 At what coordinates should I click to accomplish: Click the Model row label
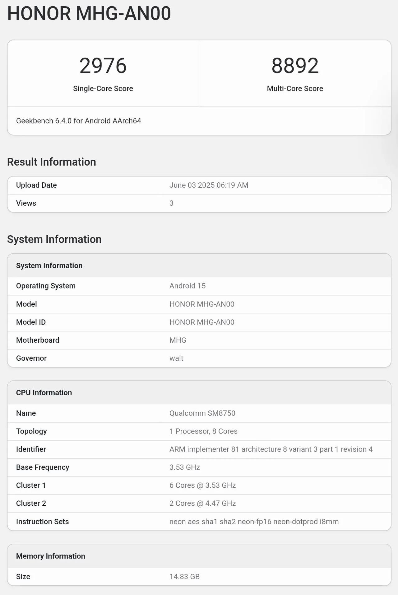[x=26, y=304]
